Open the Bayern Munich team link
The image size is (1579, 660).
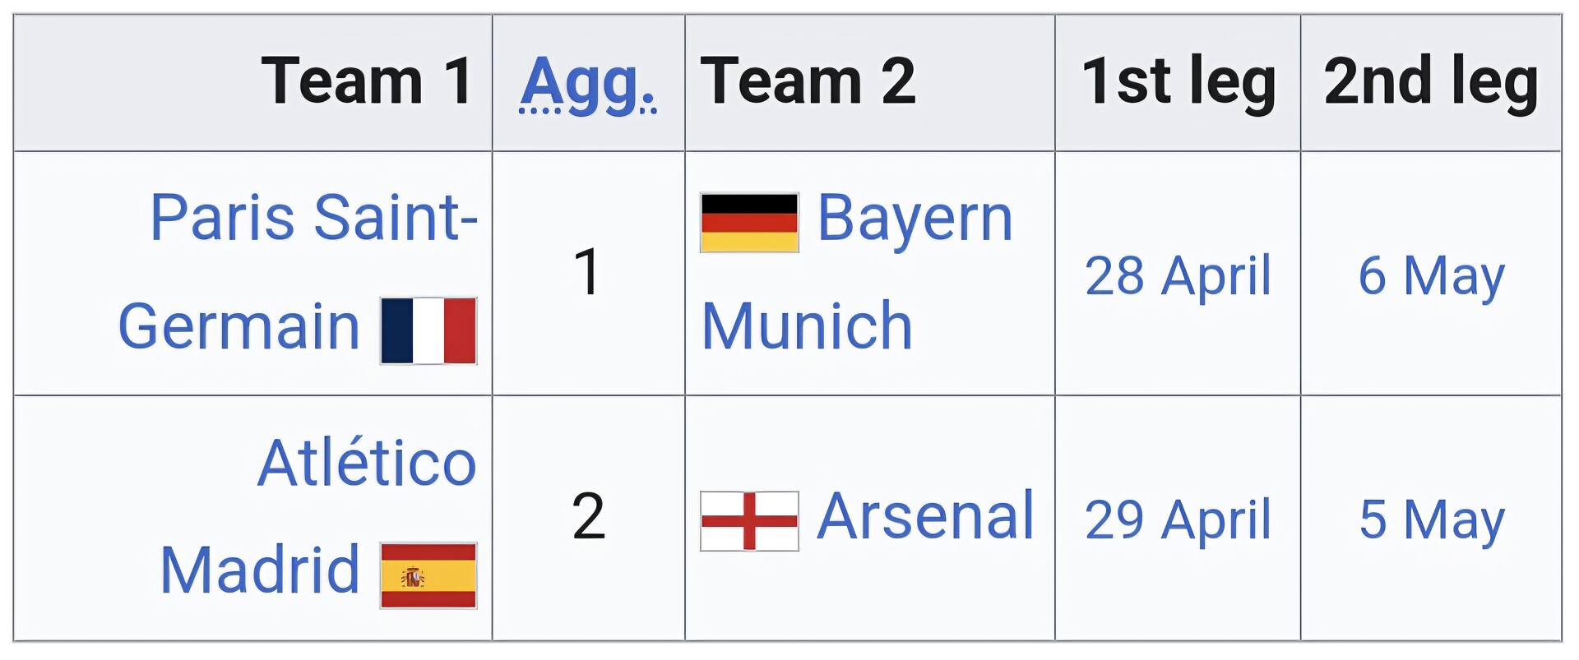pos(915,219)
